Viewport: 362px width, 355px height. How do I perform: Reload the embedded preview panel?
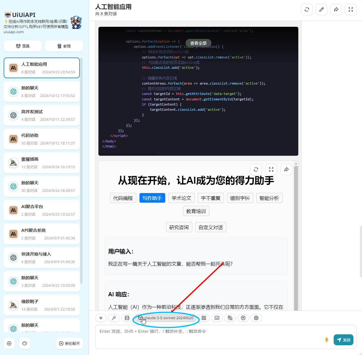pos(256,169)
